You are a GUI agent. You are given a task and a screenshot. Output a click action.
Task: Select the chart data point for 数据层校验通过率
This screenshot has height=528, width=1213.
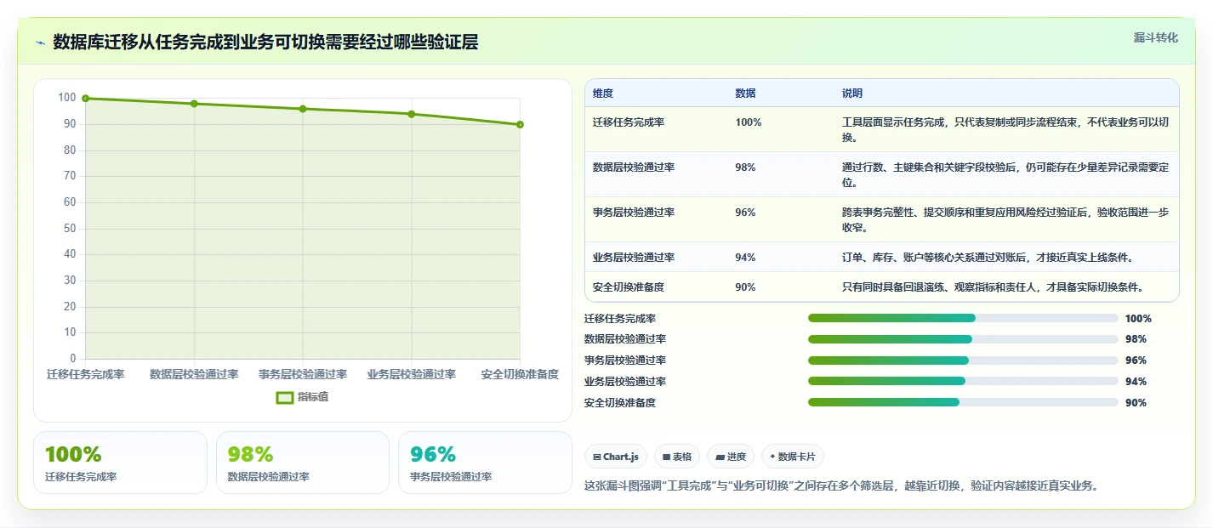[194, 104]
